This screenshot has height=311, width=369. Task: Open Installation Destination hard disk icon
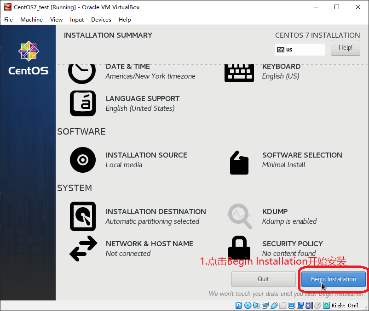tap(83, 216)
